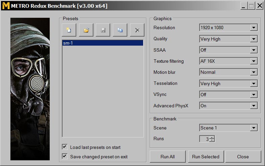Delete the selected preset
Viewport: 265px width, 166px height.
137,30
